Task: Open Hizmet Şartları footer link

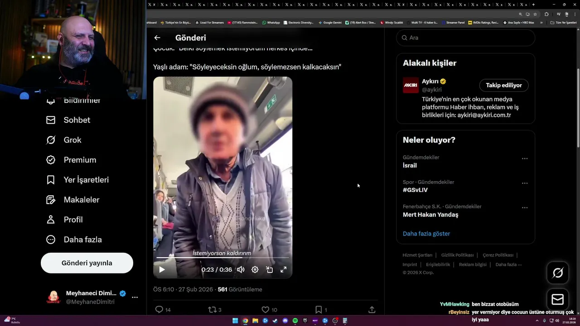Action: [x=417, y=255]
